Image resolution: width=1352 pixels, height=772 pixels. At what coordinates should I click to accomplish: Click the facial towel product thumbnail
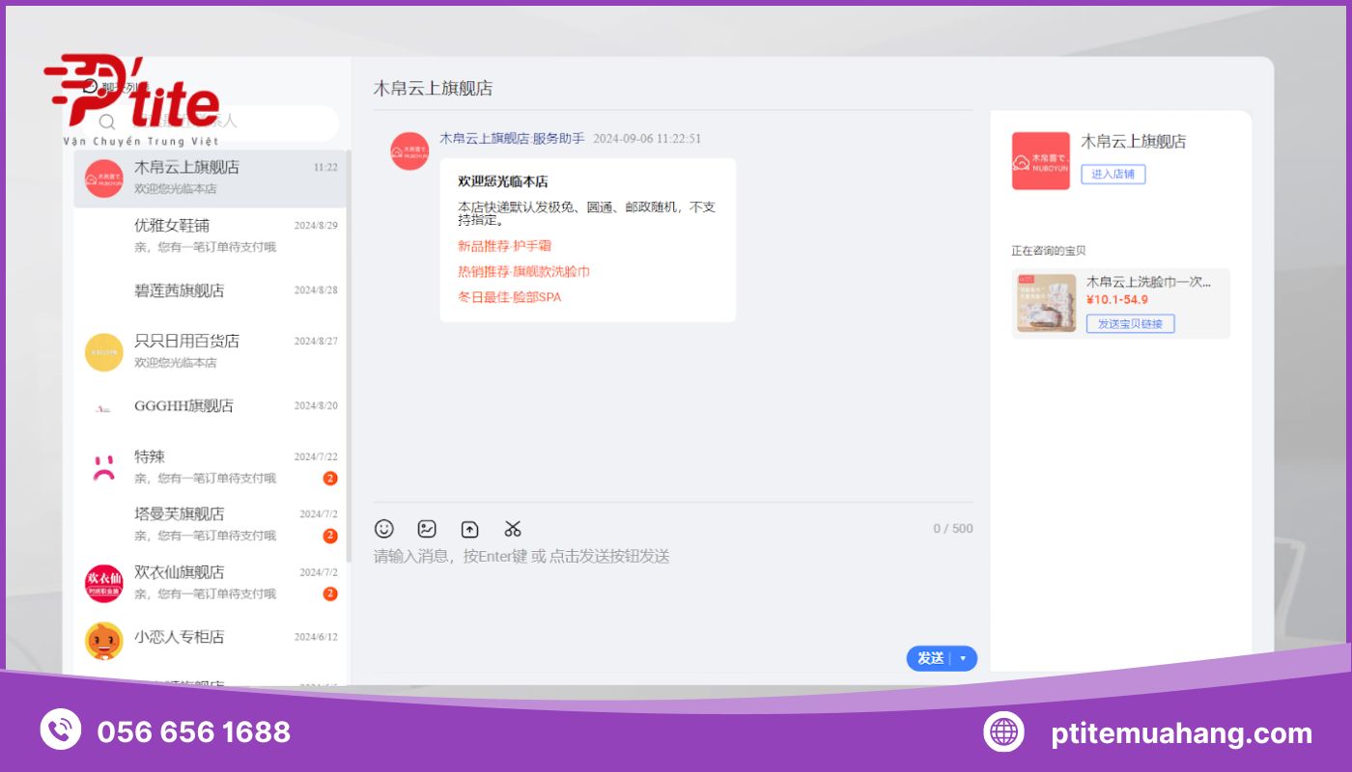pyautogui.click(x=1046, y=303)
